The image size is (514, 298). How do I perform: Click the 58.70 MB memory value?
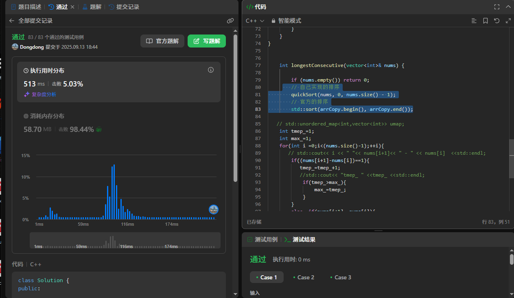[38, 129]
